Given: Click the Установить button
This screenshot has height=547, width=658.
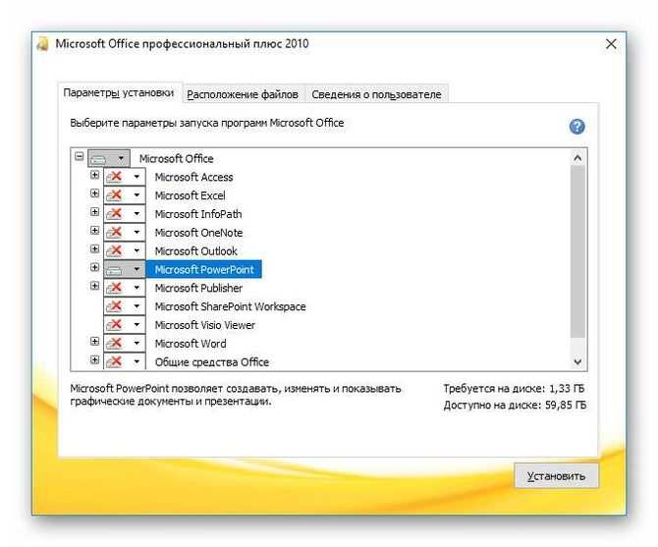Looking at the screenshot, I should 556,475.
